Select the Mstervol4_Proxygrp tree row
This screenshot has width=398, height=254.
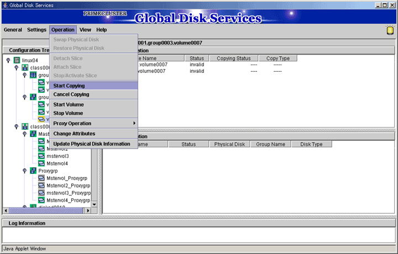click(x=69, y=200)
